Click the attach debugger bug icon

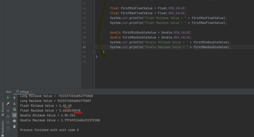[8, 122]
